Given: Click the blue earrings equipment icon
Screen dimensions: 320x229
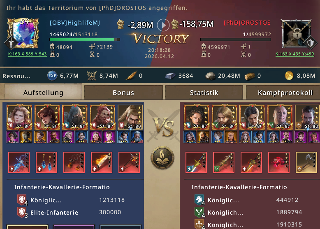Looking at the screenshot, I should (46, 162).
